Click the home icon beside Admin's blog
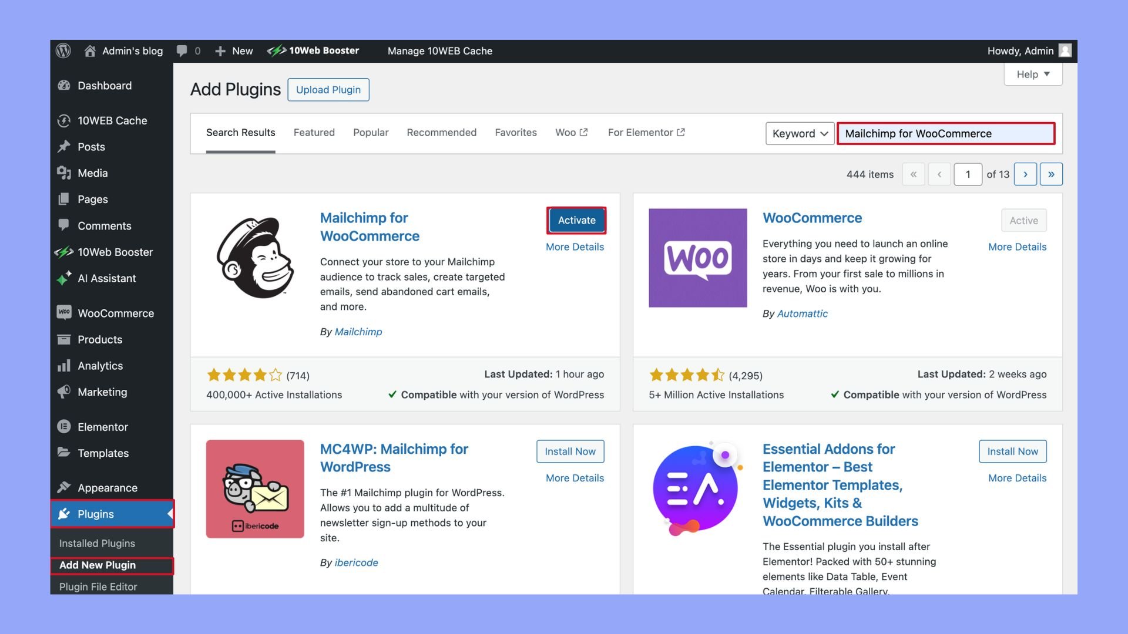 point(90,51)
